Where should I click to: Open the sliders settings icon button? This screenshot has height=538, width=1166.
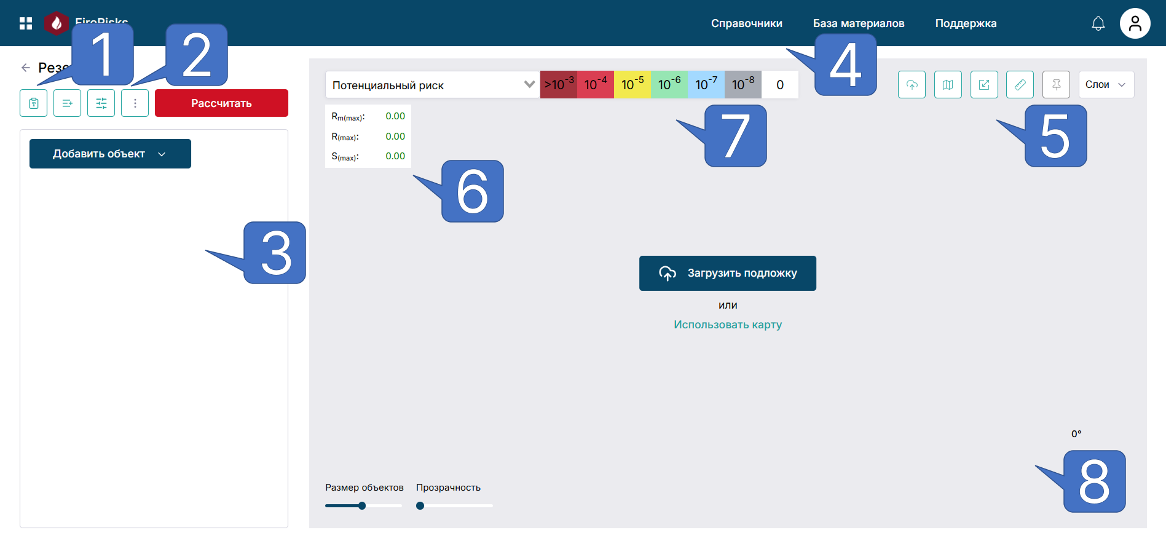pyautogui.click(x=101, y=103)
